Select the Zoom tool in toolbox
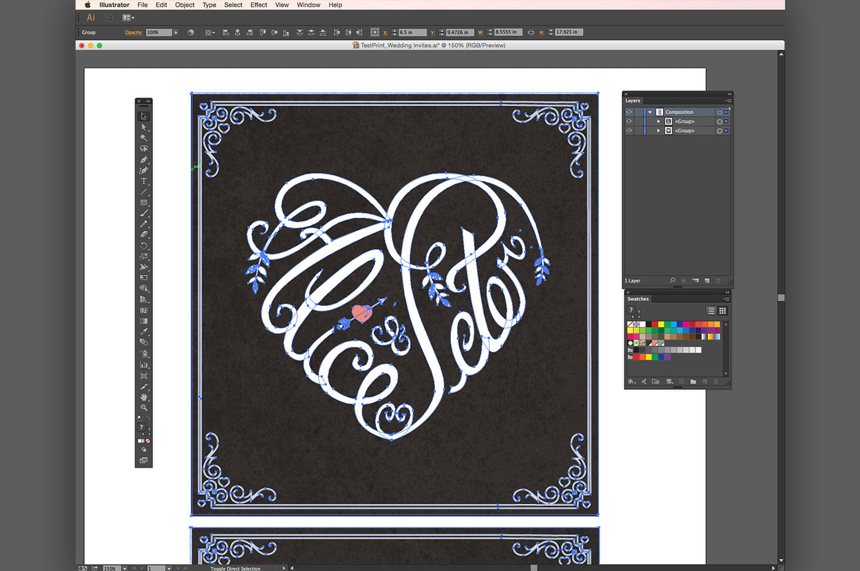This screenshot has width=860, height=571. 144,408
